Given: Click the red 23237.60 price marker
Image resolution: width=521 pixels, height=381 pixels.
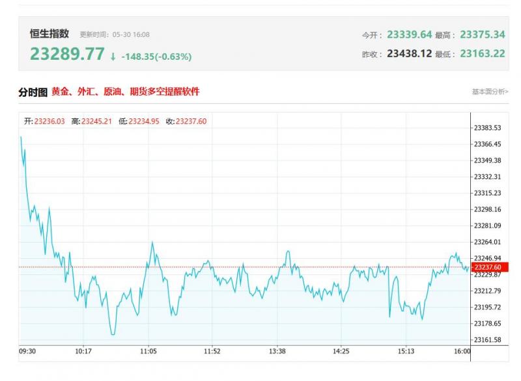Looking at the screenshot, I should [490, 267].
